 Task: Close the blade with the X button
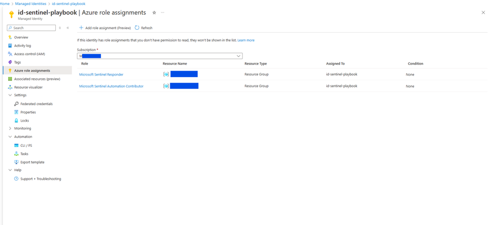(483, 13)
